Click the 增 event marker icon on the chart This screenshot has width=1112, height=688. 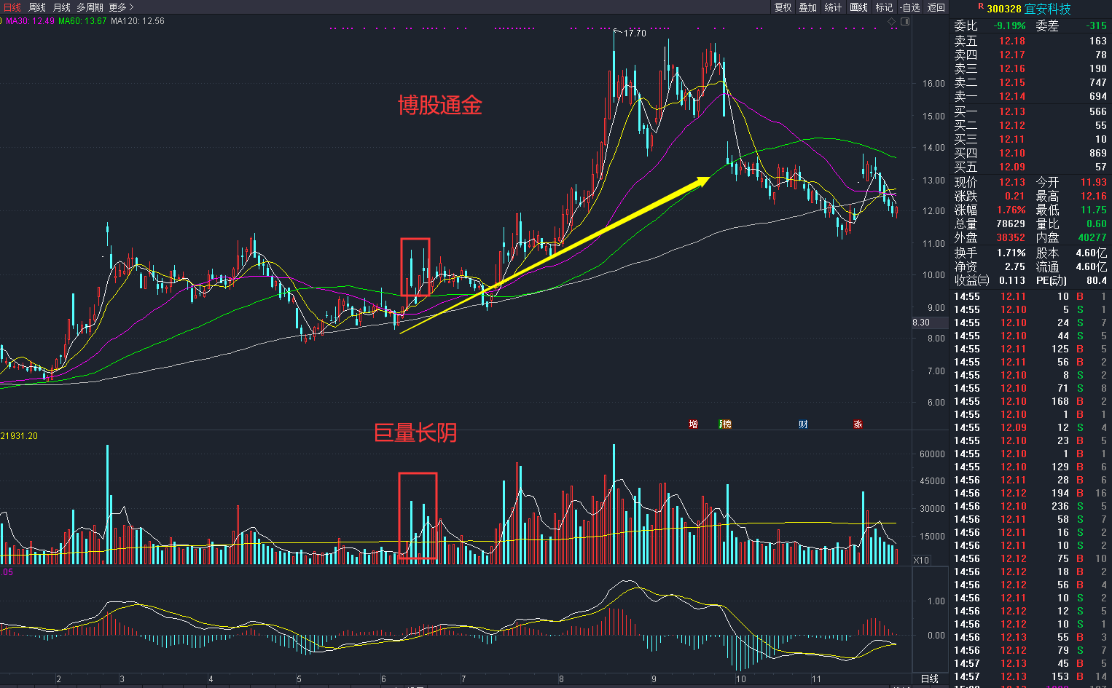coord(693,424)
